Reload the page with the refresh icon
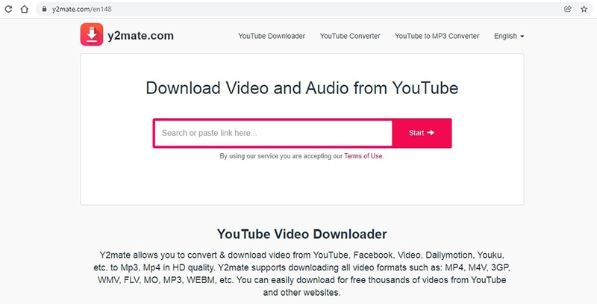Screen dimensions: 597x304 [x=8, y=9]
